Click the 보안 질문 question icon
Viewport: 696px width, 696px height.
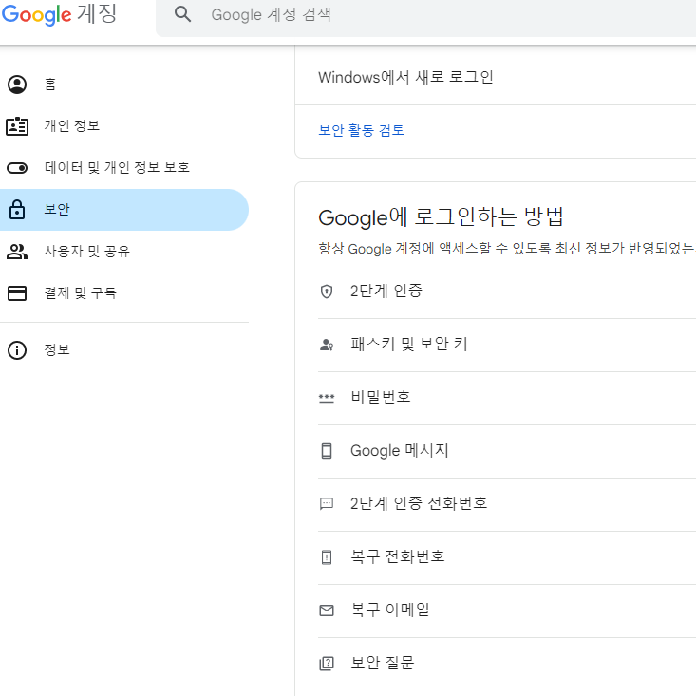click(x=327, y=664)
